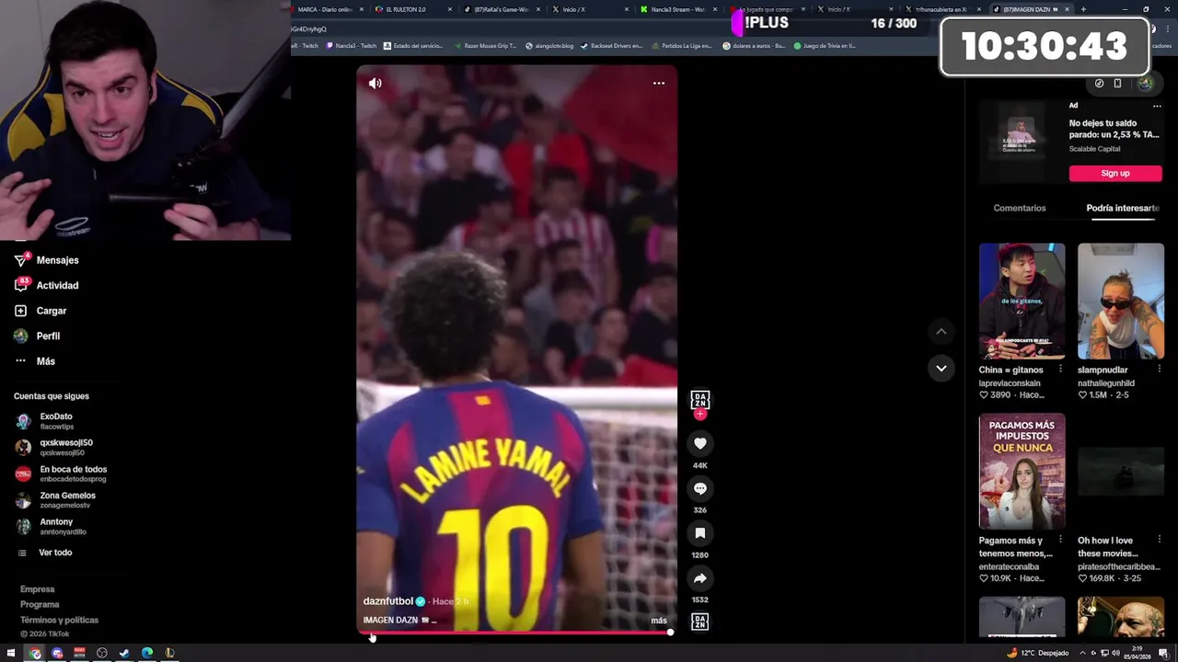Open the 'China = gitanos' video thumbnail

1022,301
